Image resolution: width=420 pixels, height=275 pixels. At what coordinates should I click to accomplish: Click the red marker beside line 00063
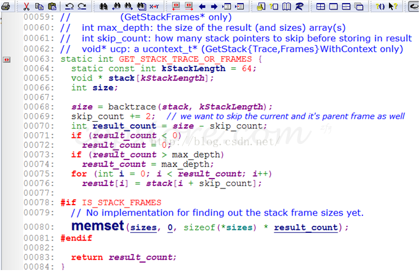tap(6, 59)
